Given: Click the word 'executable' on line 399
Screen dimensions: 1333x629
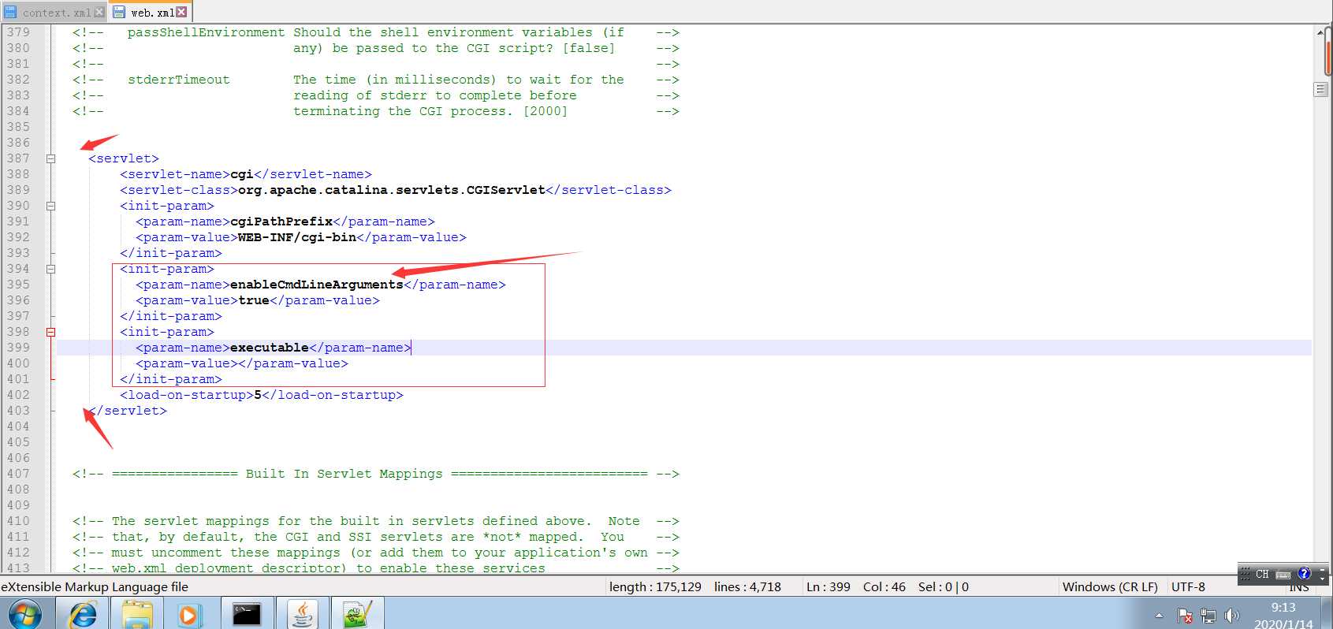Looking at the screenshot, I should pos(270,348).
